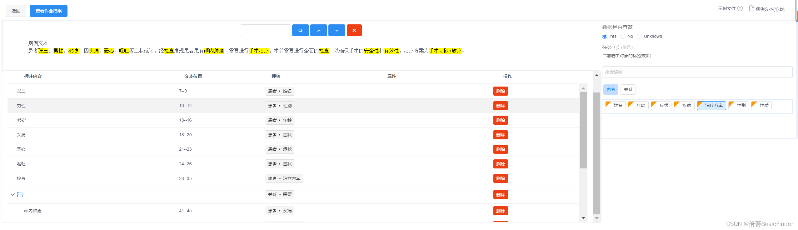Click highlighted 张三 in case text
The image size is (798, 230).
tap(43, 51)
